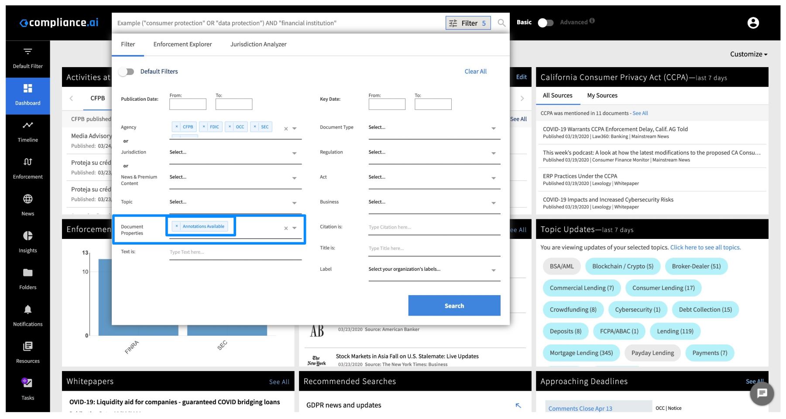Click here to see all topics link
The width and height of the screenshot is (786, 419).
(705, 247)
